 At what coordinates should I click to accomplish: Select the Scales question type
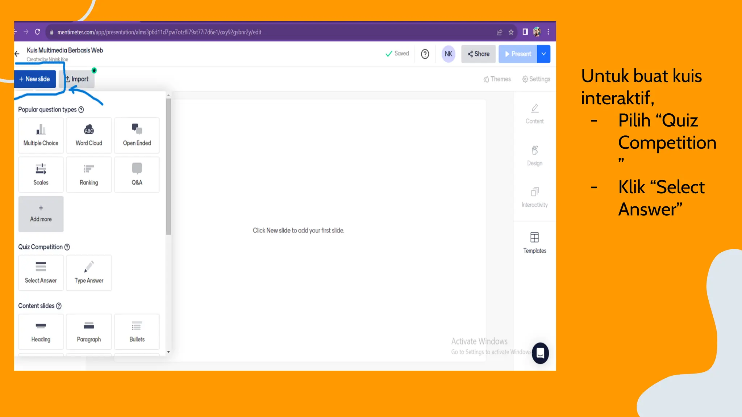pyautogui.click(x=41, y=174)
